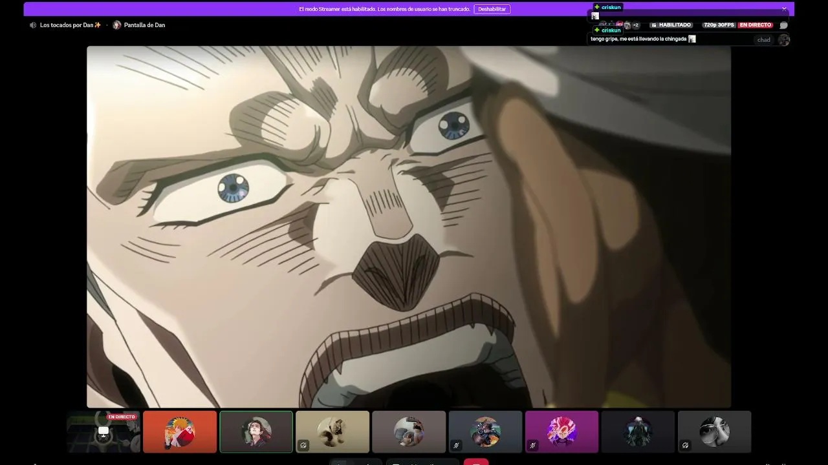Click the avatar beside the chad field
The width and height of the screenshot is (828, 465).
(784, 39)
